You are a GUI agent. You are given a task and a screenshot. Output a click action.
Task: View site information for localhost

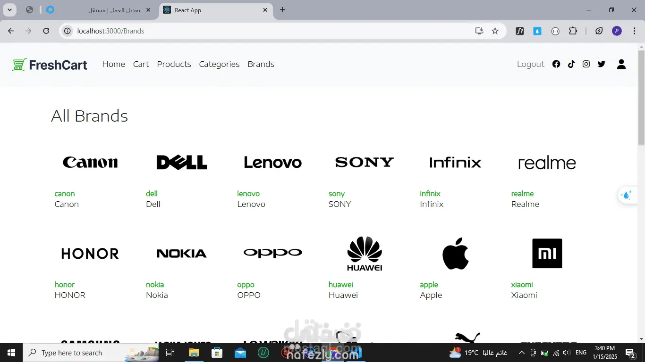coord(68,31)
